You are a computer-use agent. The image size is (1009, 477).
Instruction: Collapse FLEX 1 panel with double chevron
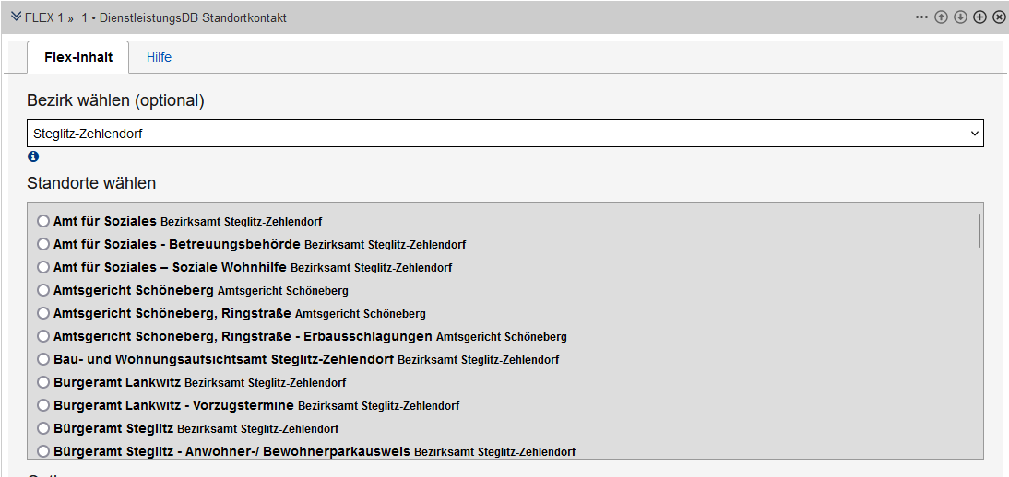coord(16,17)
